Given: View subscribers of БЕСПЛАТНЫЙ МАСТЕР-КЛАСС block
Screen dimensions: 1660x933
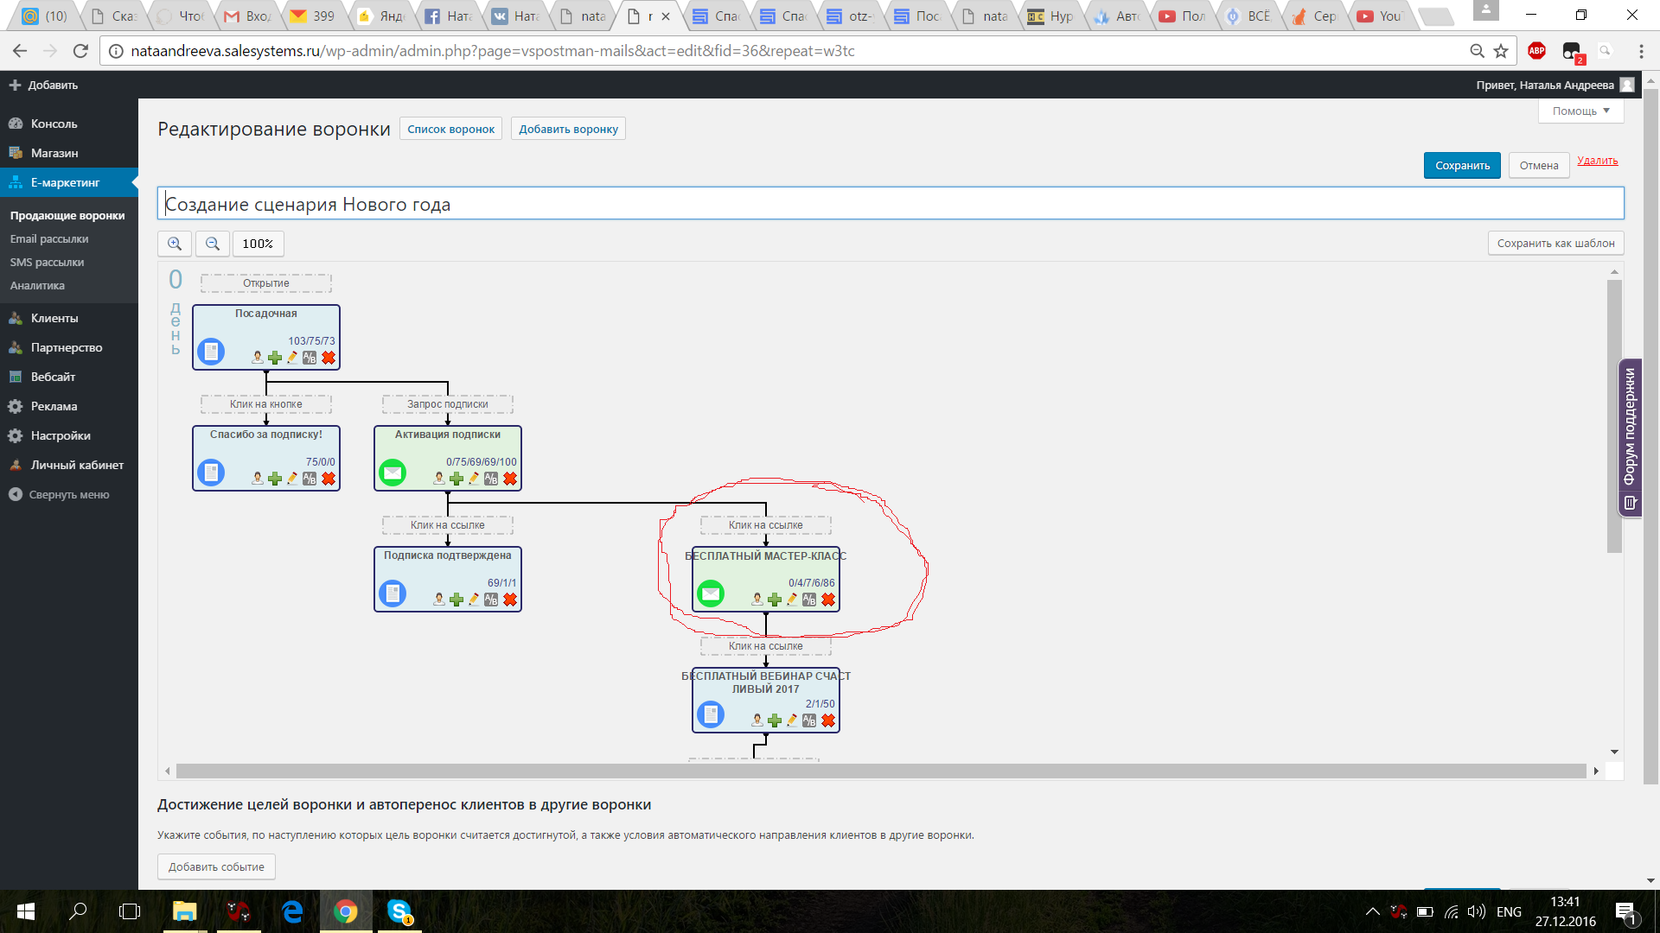Looking at the screenshot, I should pyautogui.click(x=757, y=599).
